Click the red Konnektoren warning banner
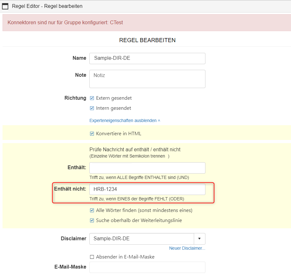 tap(147, 23)
